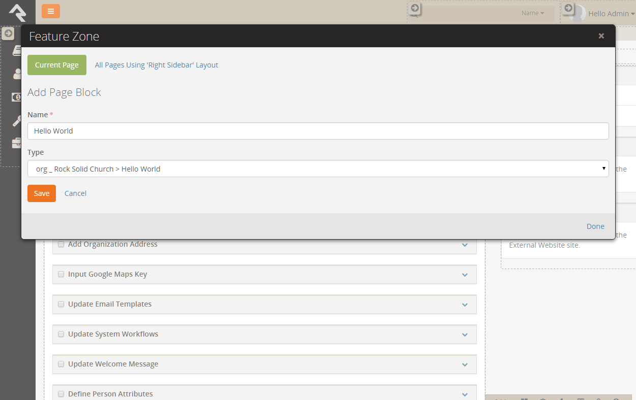This screenshot has width=636, height=400.
Task: Select the Current Page tab
Action: point(57,65)
